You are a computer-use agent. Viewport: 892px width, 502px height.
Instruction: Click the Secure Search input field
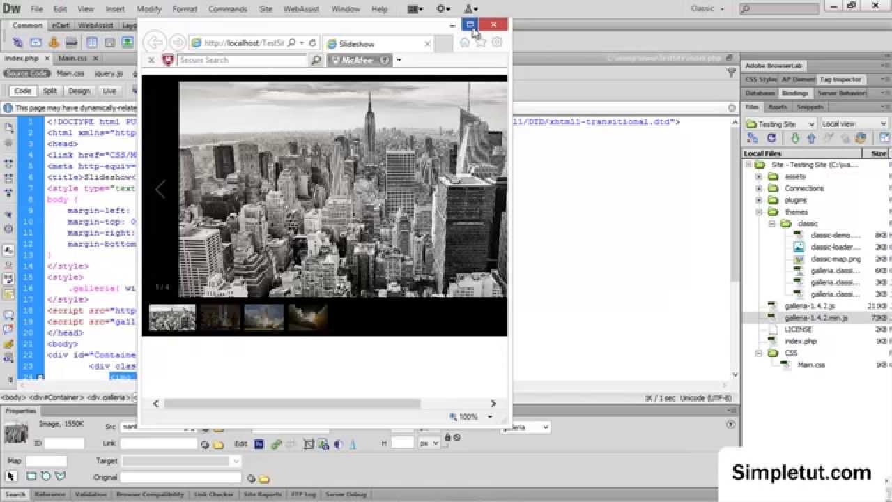242,60
